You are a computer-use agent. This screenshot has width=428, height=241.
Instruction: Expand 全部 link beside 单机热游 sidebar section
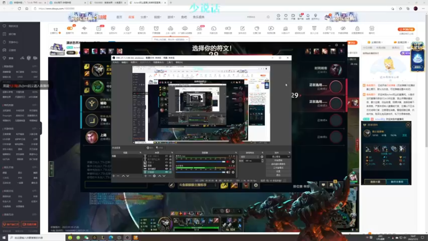pyautogui.click(x=35, y=105)
